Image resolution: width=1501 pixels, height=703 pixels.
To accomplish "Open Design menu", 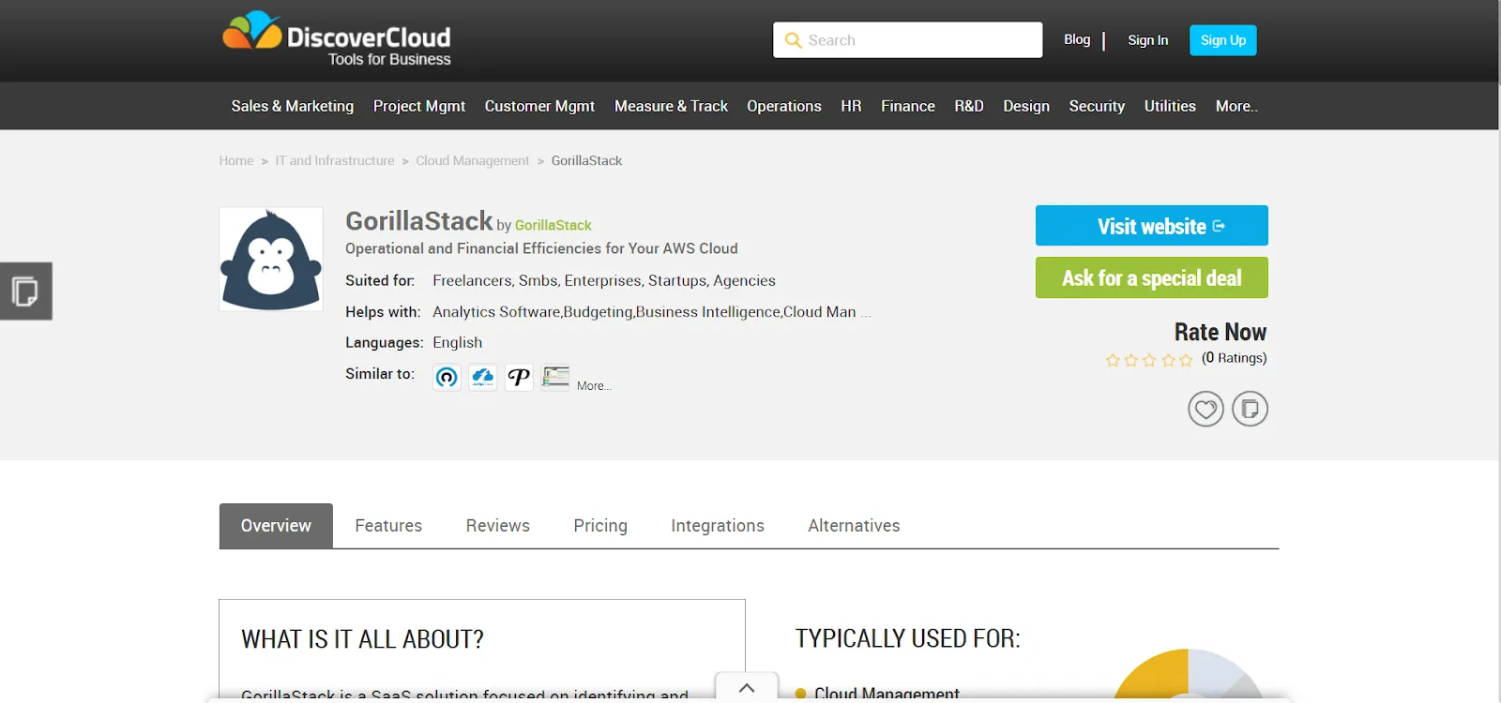I will (1026, 106).
